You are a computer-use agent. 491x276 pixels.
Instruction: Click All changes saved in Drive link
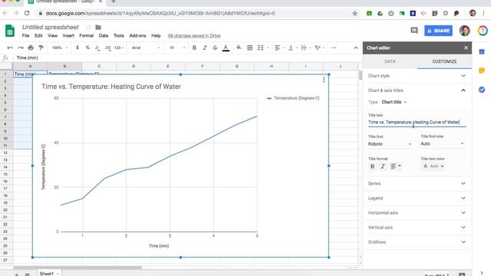pyautogui.click(x=194, y=36)
